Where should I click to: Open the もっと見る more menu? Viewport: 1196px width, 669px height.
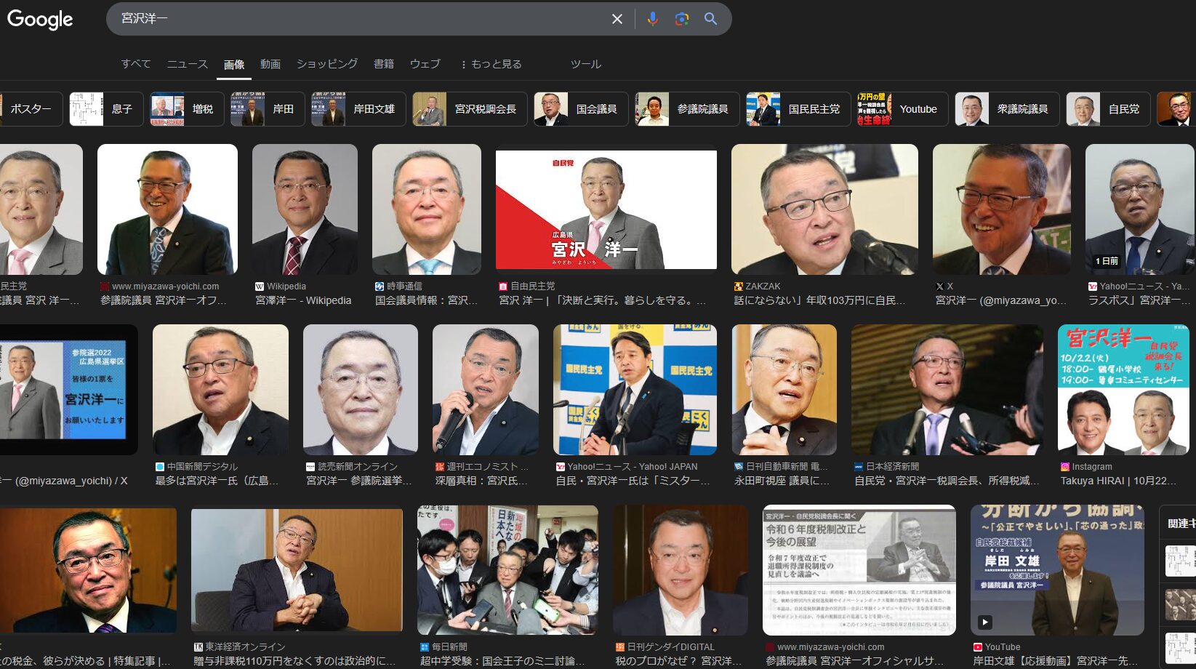click(491, 64)
